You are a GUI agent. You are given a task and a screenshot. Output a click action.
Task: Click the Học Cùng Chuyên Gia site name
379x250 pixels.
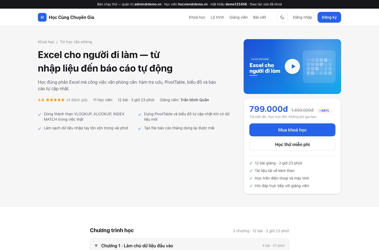pyautogui.click(x=71, y=17)
